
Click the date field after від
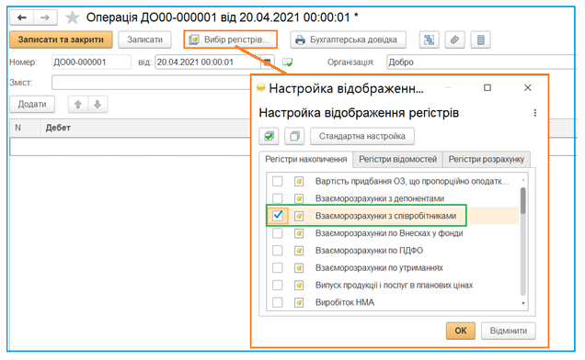point(208,62)
